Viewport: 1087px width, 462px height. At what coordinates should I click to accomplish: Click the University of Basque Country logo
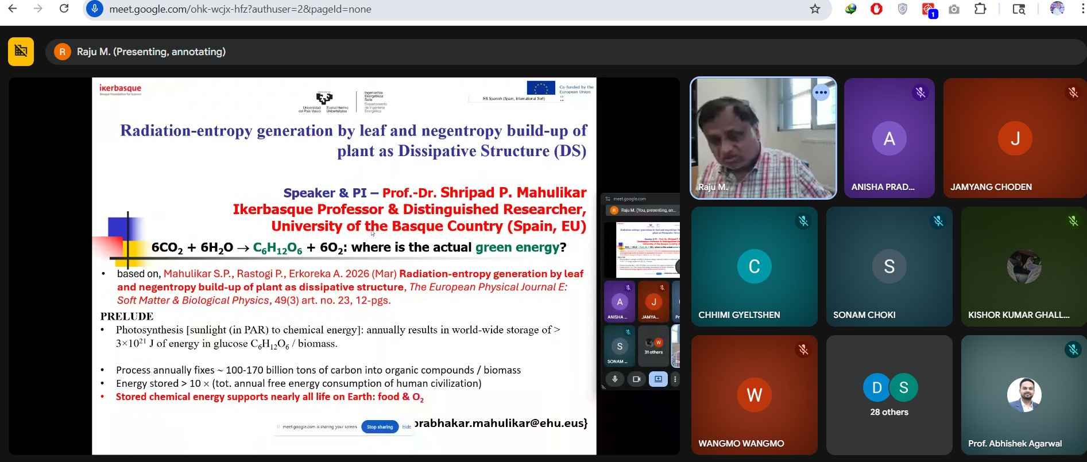click(x=324, y=102)
